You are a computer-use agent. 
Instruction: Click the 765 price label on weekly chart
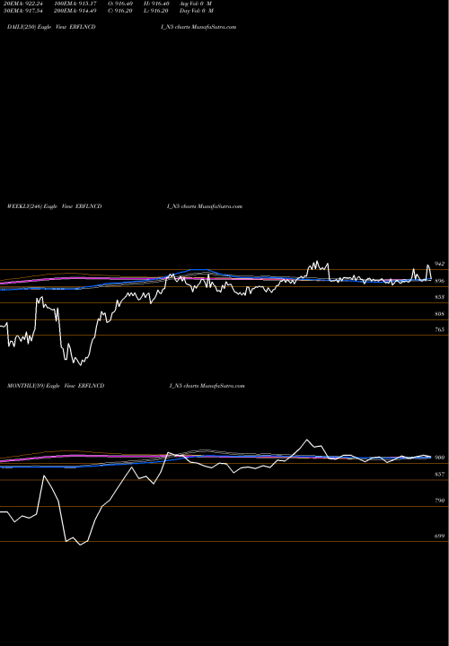tap(439, 329)
